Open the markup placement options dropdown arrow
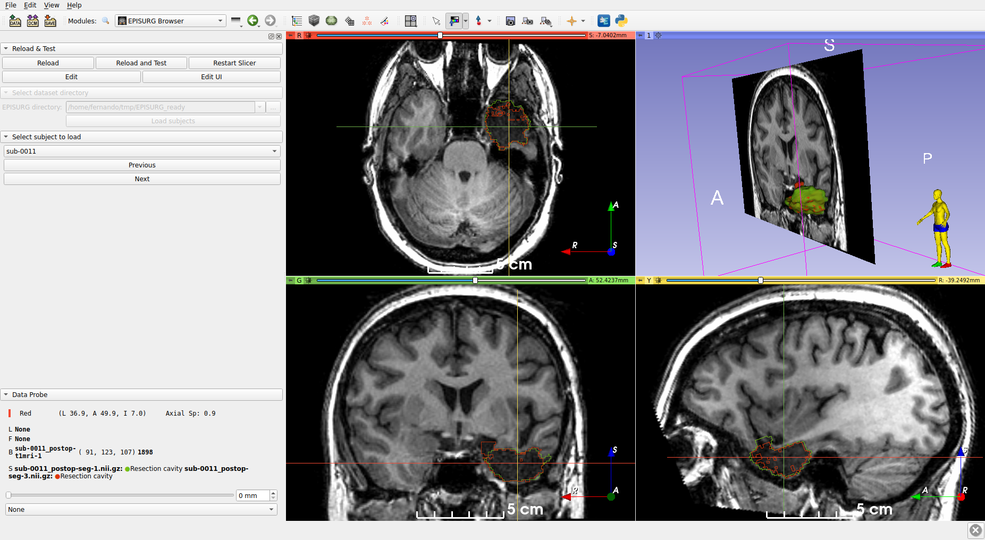The height and width of the screenshot is (540, 985). [490, 21]
